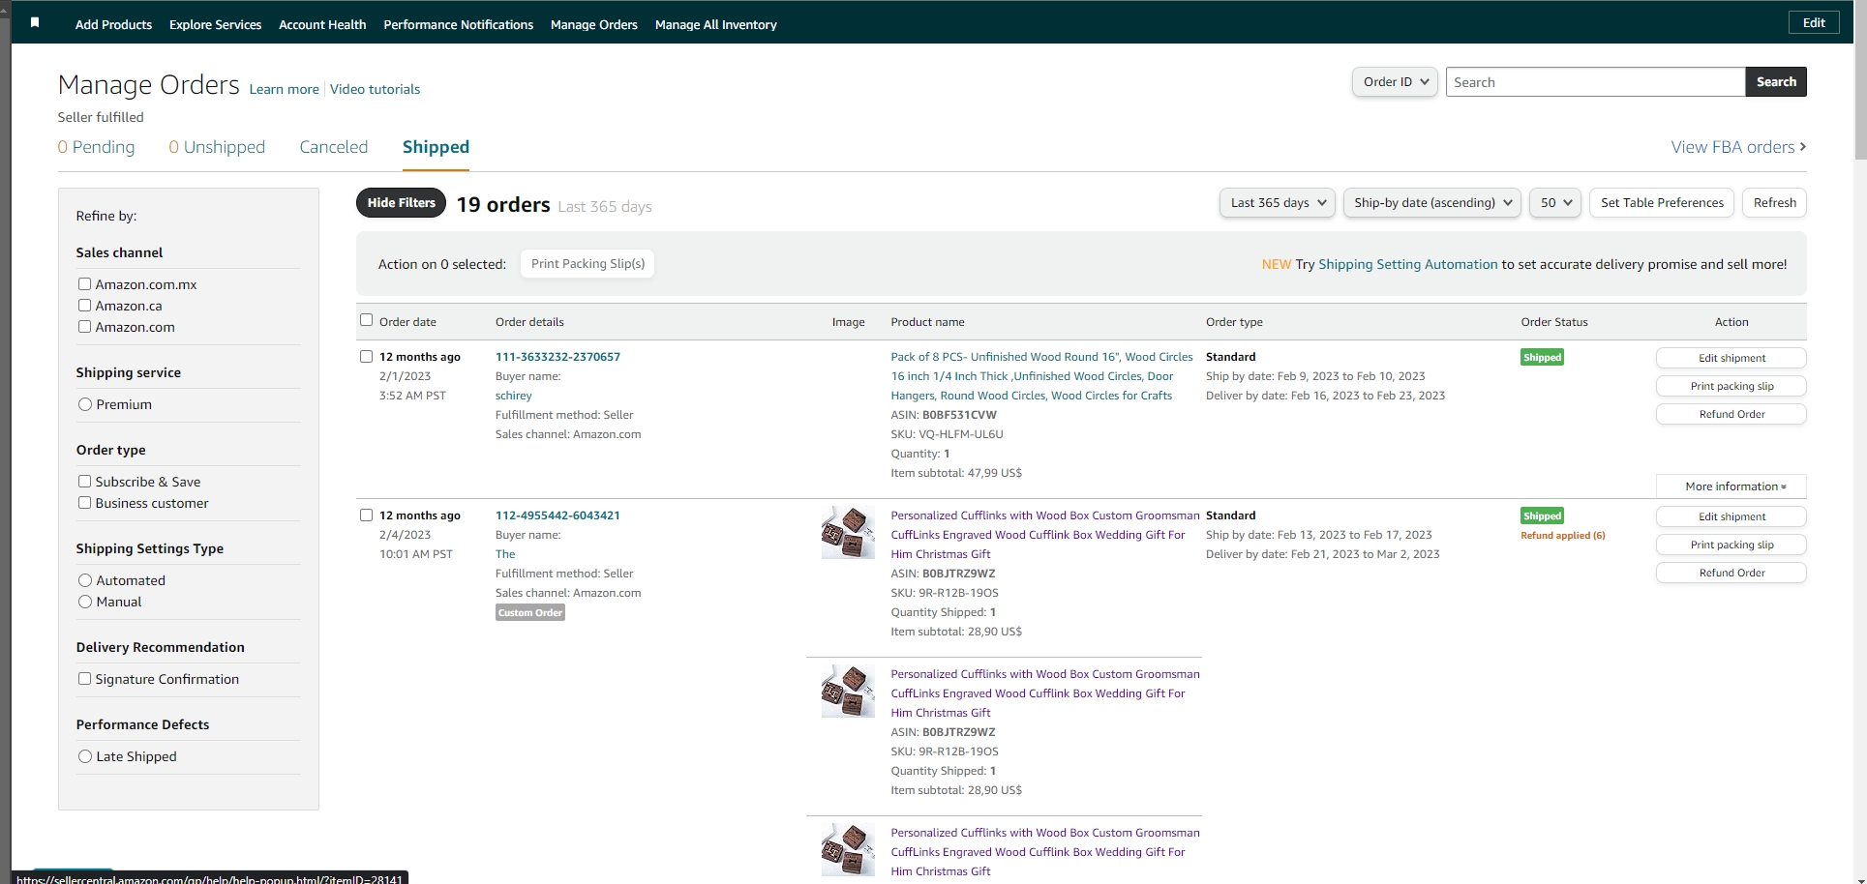The image size is (1867, 884).
Task: Open order ID 111-3633232-2370657
Action: pyautogui.click(x=557, y=357)
